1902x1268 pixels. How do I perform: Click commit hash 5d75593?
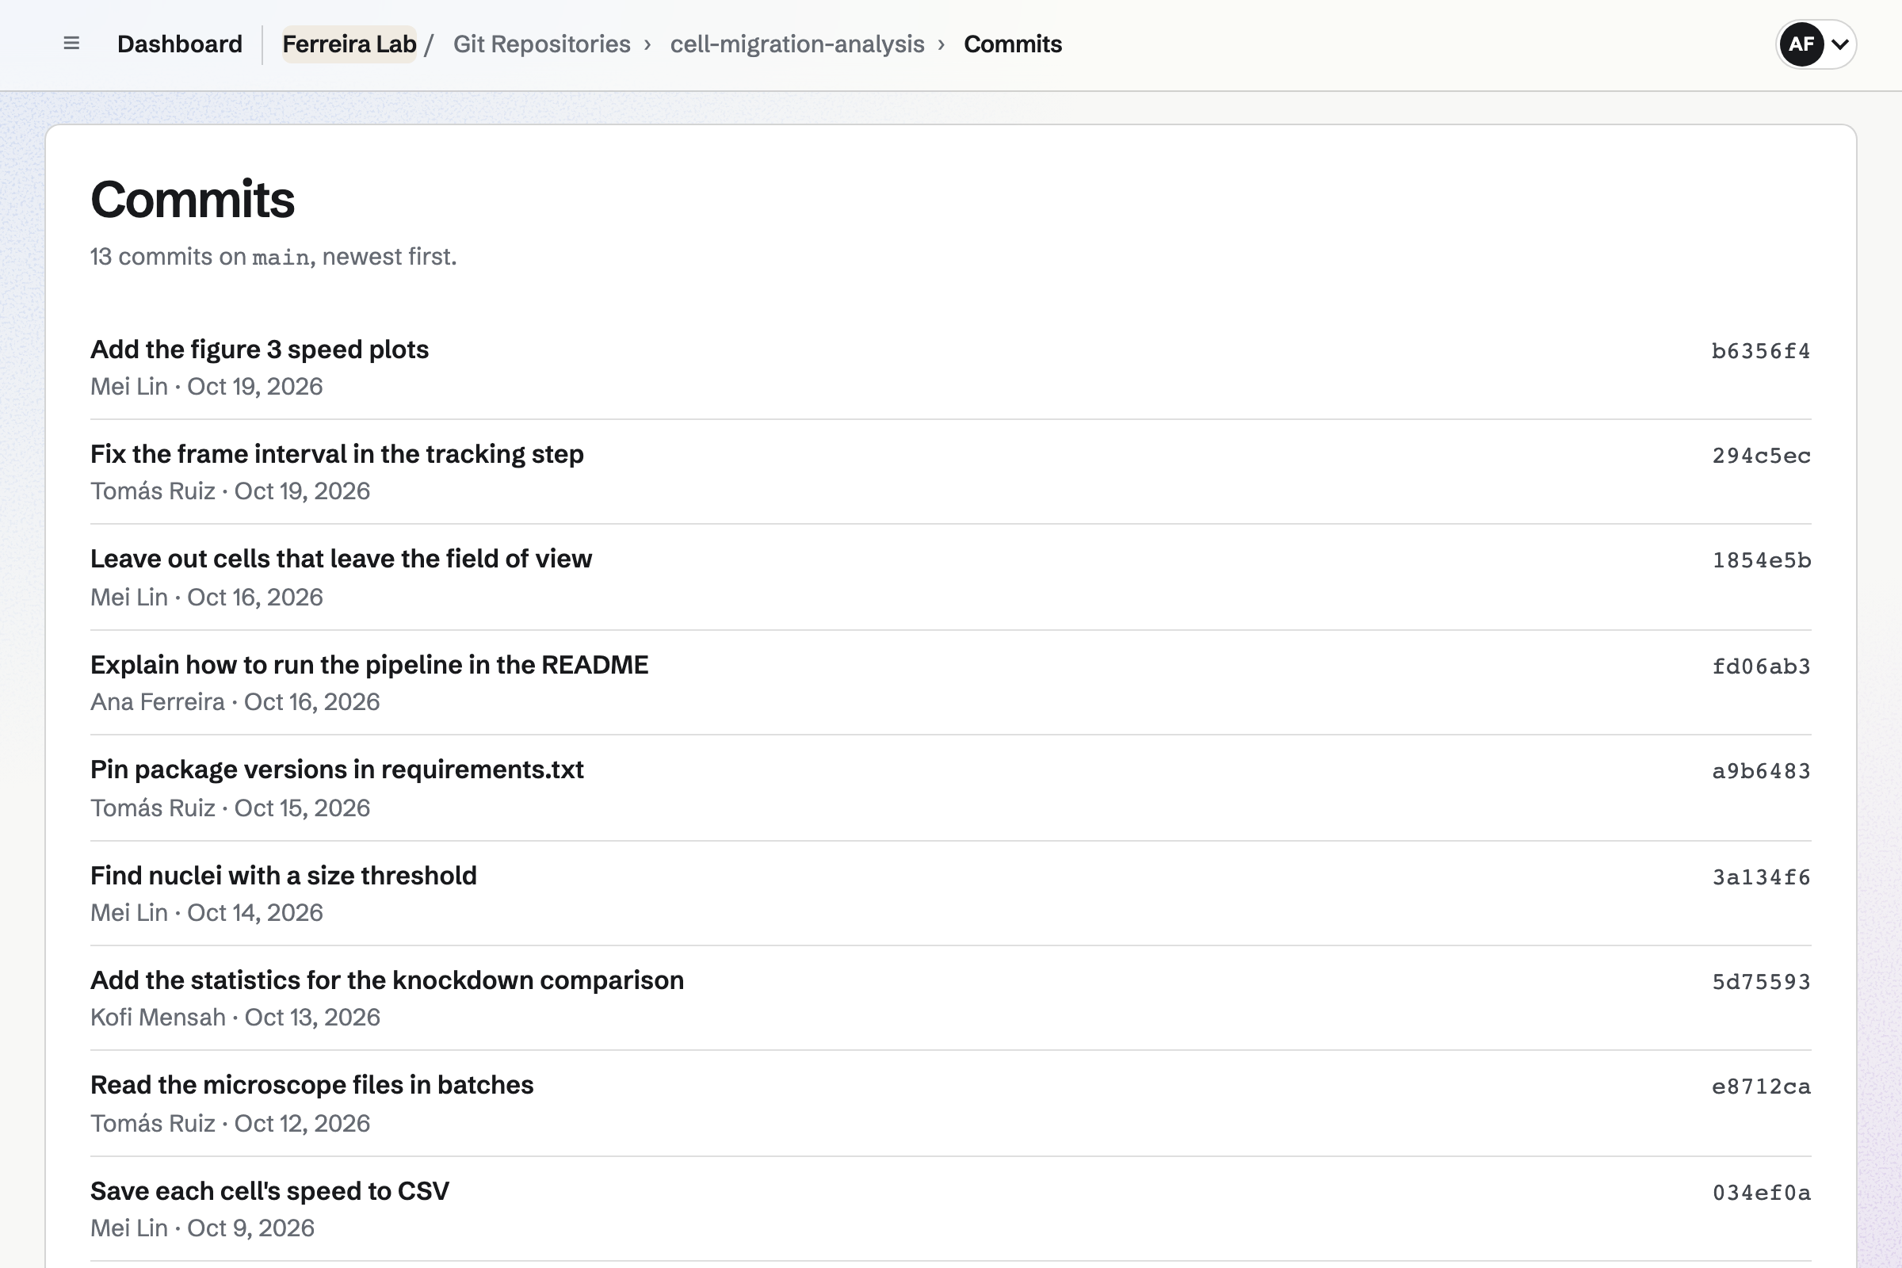pos(1760,982)
